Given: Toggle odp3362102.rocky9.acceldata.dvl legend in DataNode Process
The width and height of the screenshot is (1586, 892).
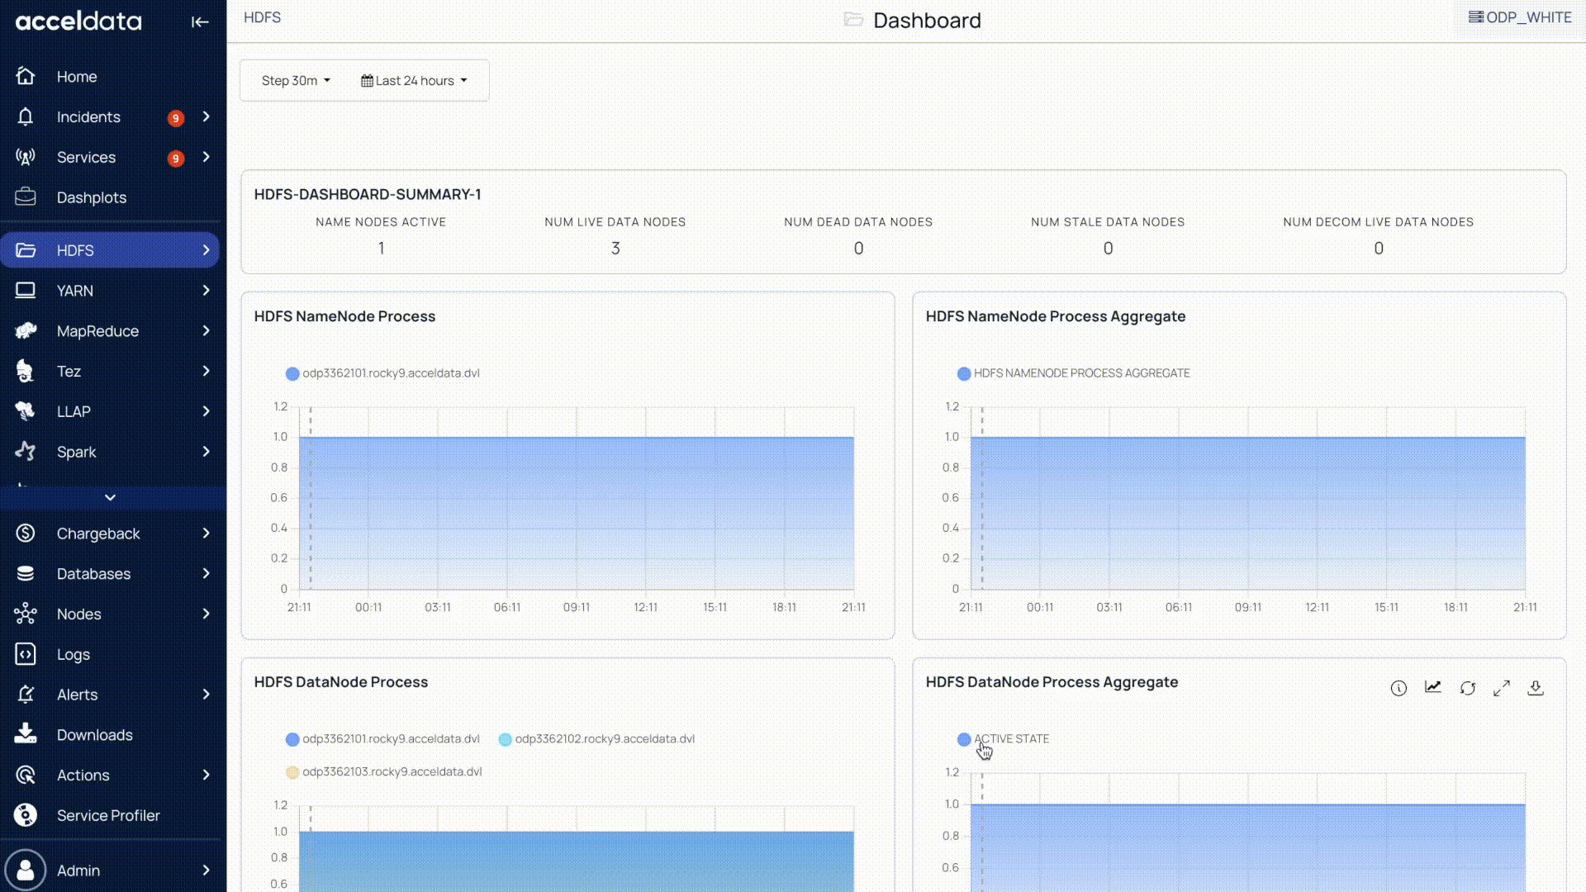Looking at the screenshot, I should click(x=604, y=739).
